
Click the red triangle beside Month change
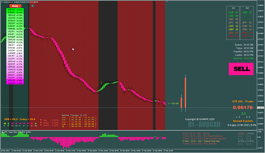click(41, 125)
